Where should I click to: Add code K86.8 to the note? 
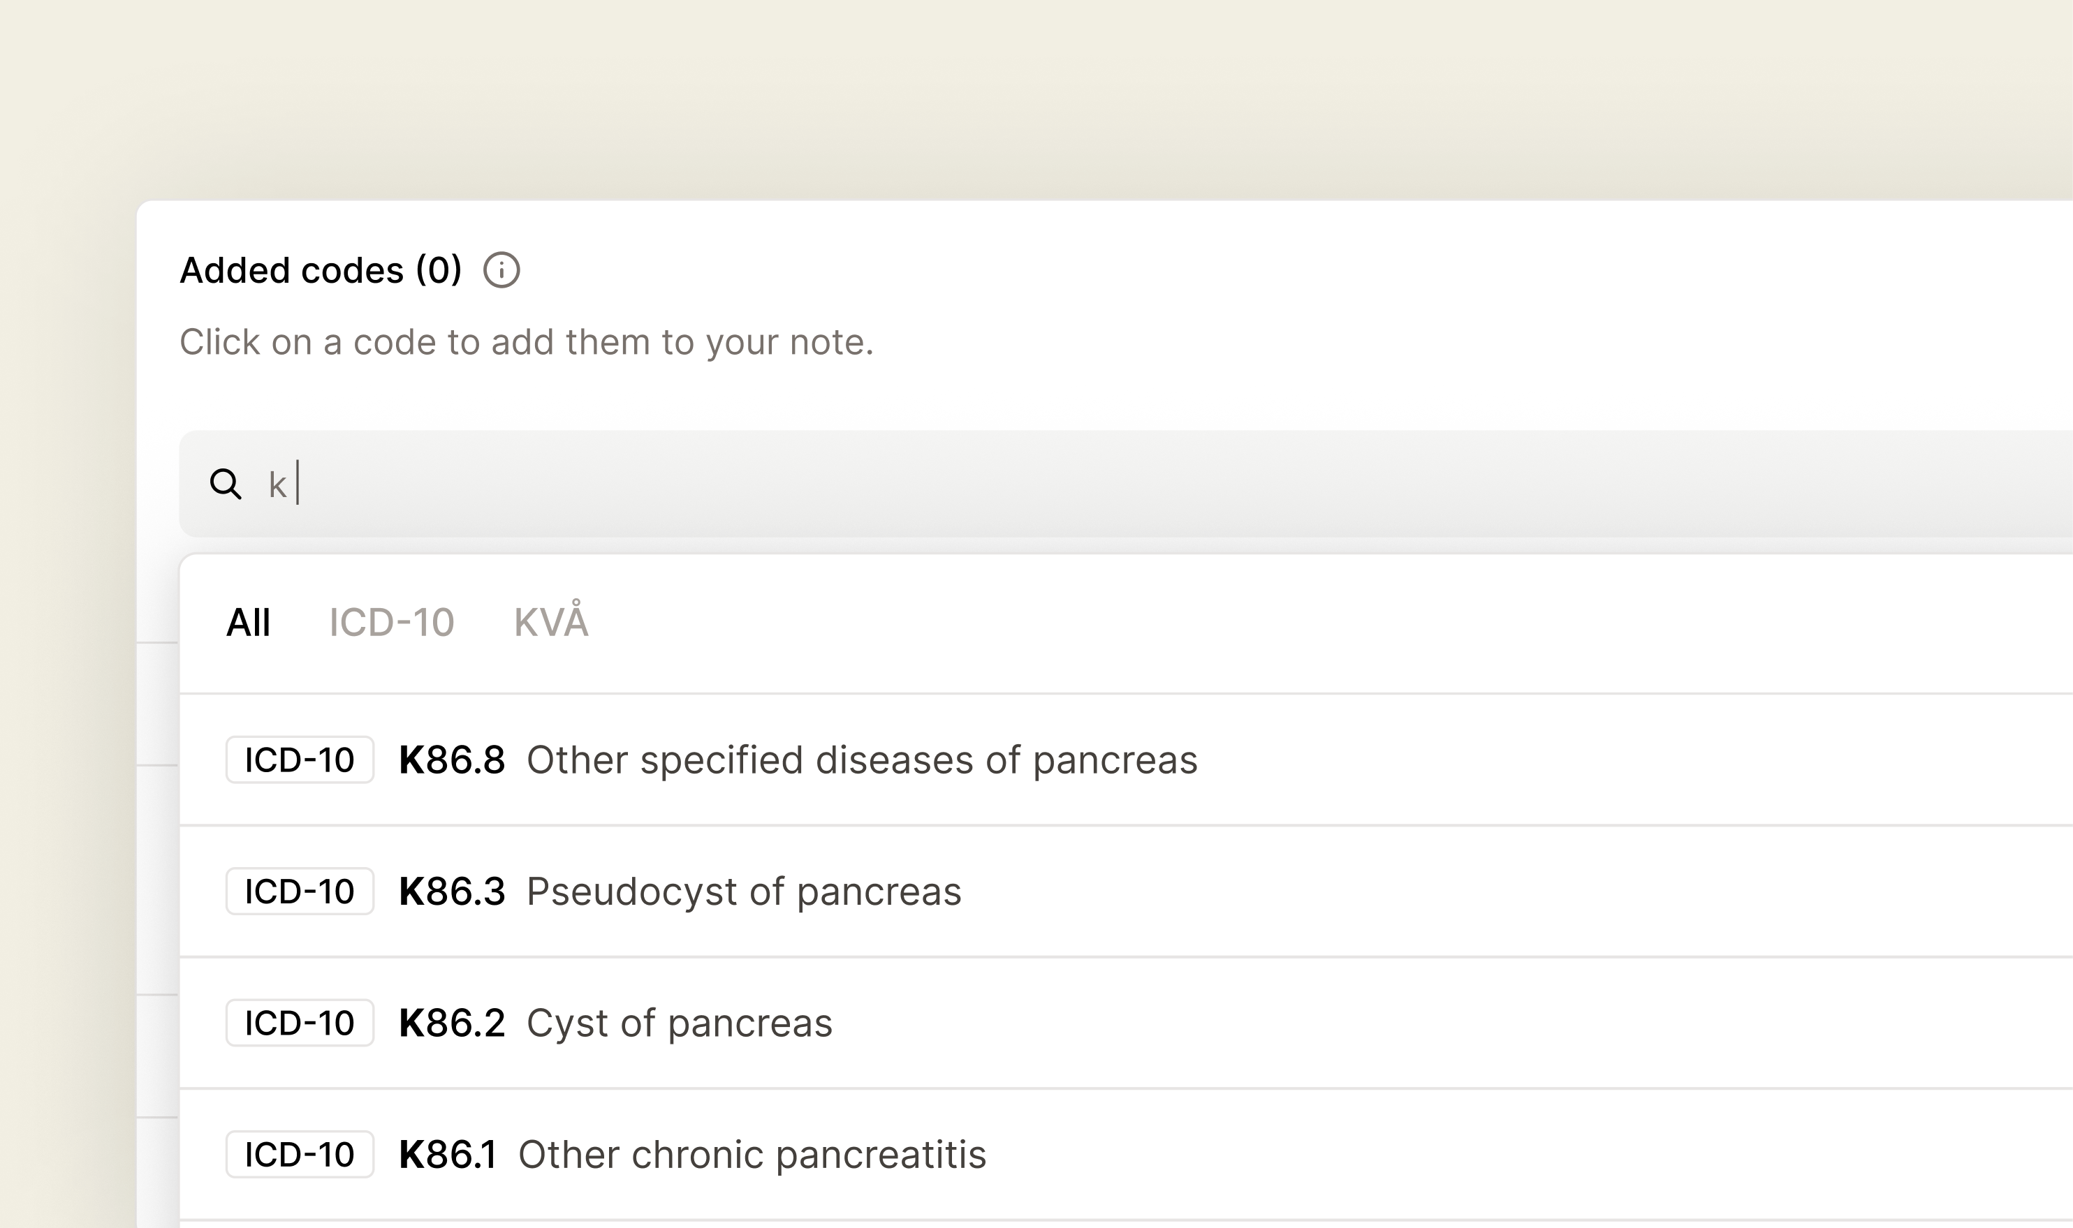tap(452, 760)
